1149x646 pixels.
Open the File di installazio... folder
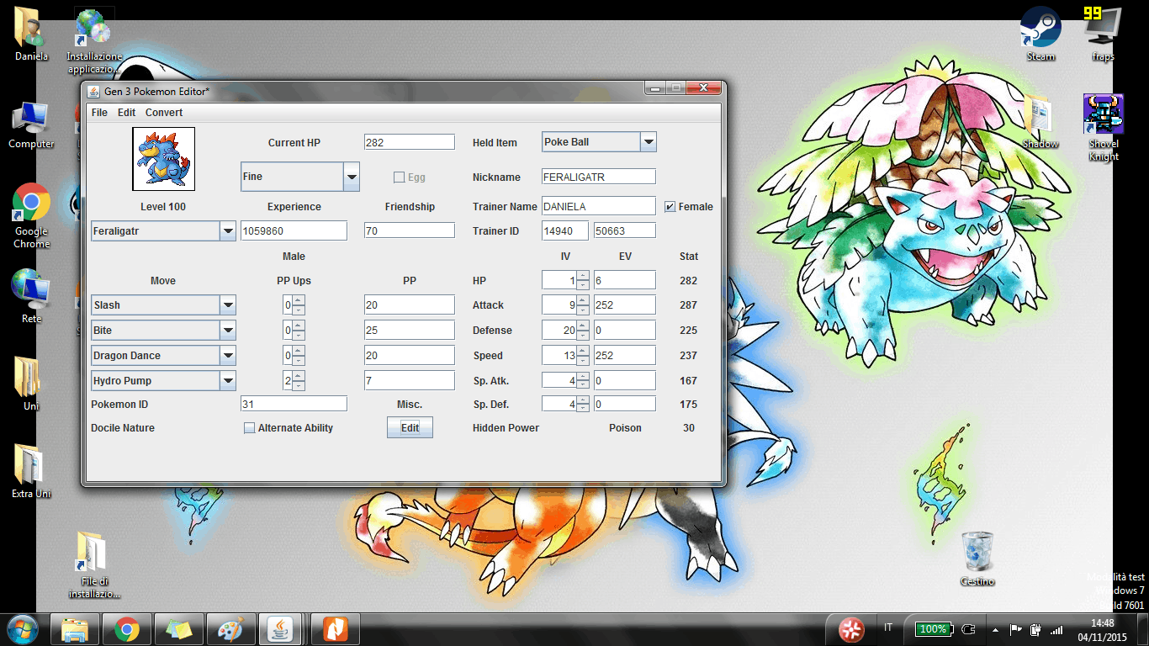pos(94,564)
